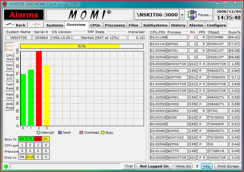The width and height of the screenshot is (244, 172).
Task: Click the yellow Busy % 81 cell
Action: [x=46, y=139]
